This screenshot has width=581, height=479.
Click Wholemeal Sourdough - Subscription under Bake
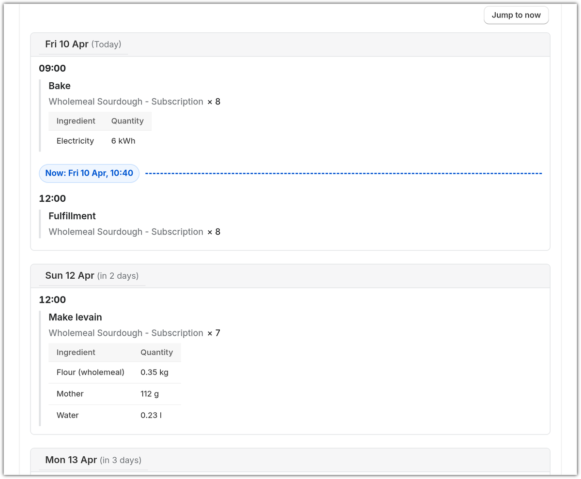(x=126, y=102)
